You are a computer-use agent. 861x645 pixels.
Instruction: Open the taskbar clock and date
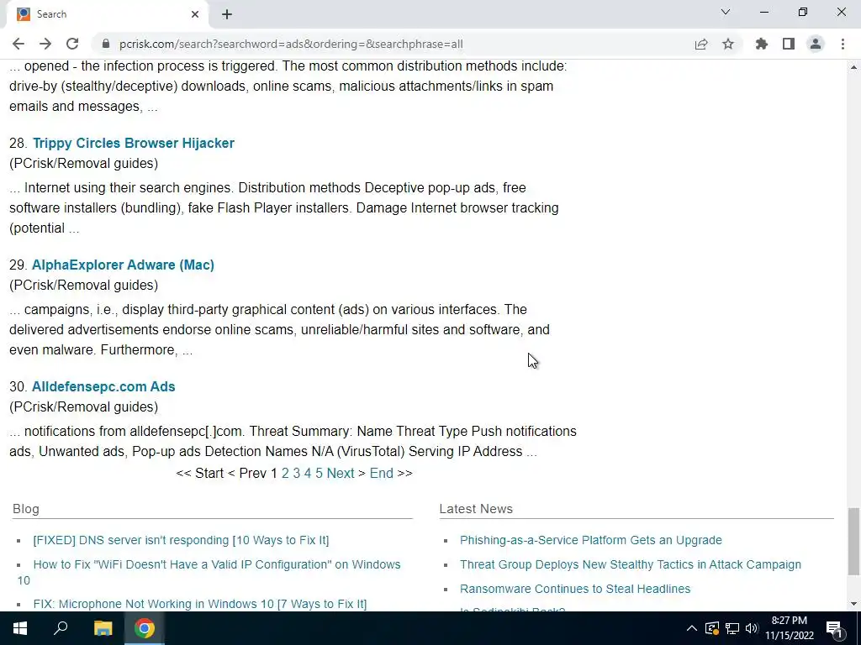click(x=789, y=628)
